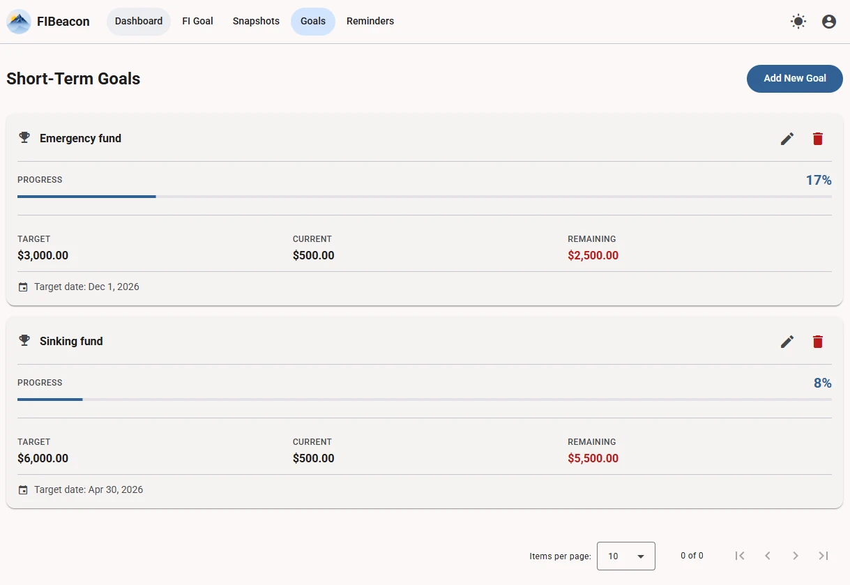This screenshot has width=850, height=585.
Task: Click the Sinking fund delete trash icon
Action: [x=817, y=342]
